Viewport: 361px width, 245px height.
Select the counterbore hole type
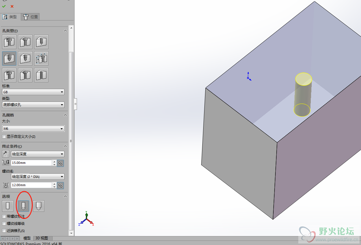tap(9, 42)
